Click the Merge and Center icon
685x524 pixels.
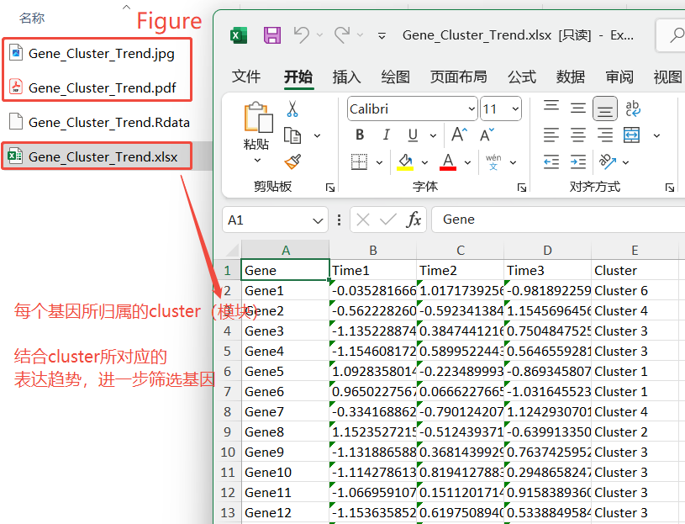632,135
